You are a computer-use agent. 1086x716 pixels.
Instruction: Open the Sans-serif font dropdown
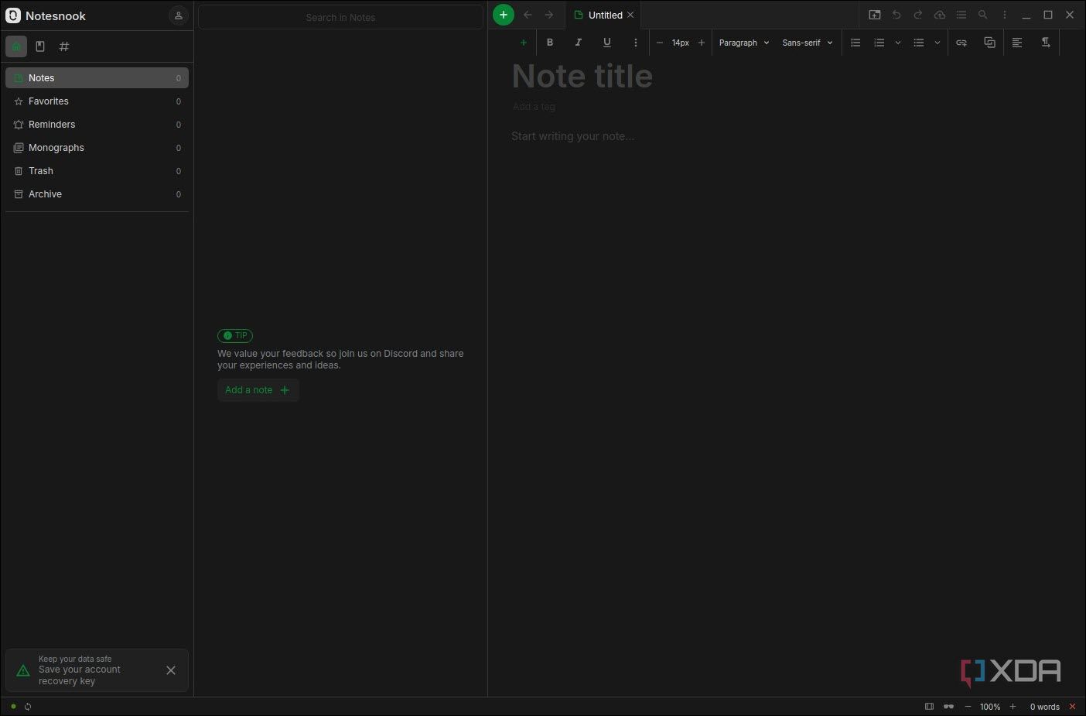coord(807,43)
